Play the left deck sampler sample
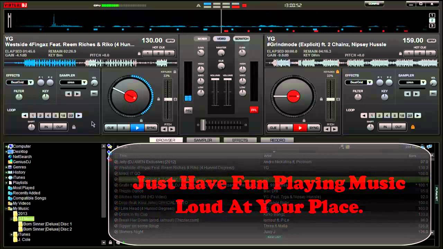The height and width of the screenshot is (249, 443). (77, 94)
